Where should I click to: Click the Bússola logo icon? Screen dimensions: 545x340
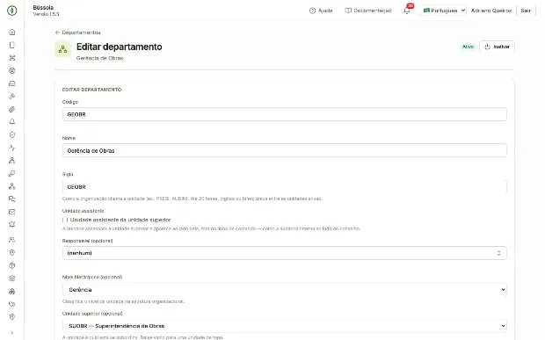coord(11,11)
